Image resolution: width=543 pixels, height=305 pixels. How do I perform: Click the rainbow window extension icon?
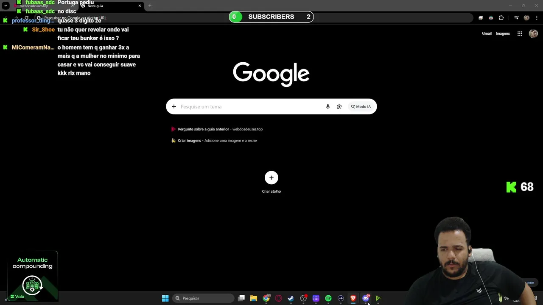click(481, 18)
